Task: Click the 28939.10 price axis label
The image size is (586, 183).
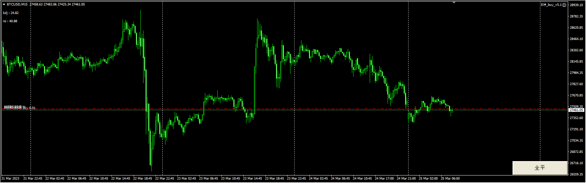Action: [576, 5]
